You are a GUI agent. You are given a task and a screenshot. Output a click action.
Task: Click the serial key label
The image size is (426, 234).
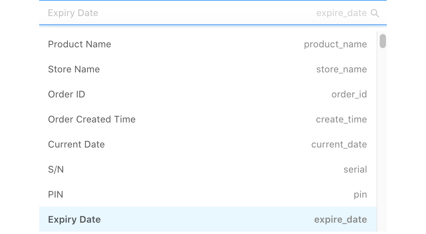pos(355,169)
